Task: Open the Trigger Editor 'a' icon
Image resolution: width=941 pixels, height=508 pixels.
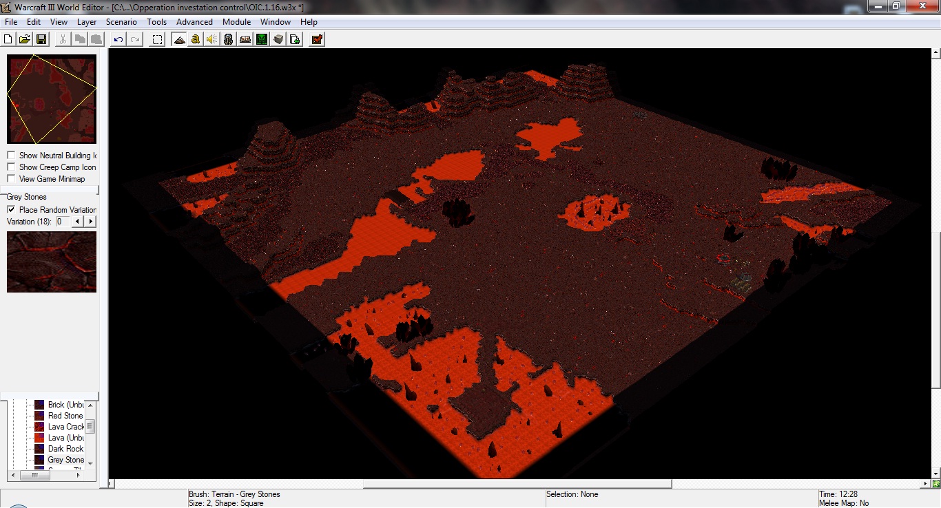Action: [196, 39]
